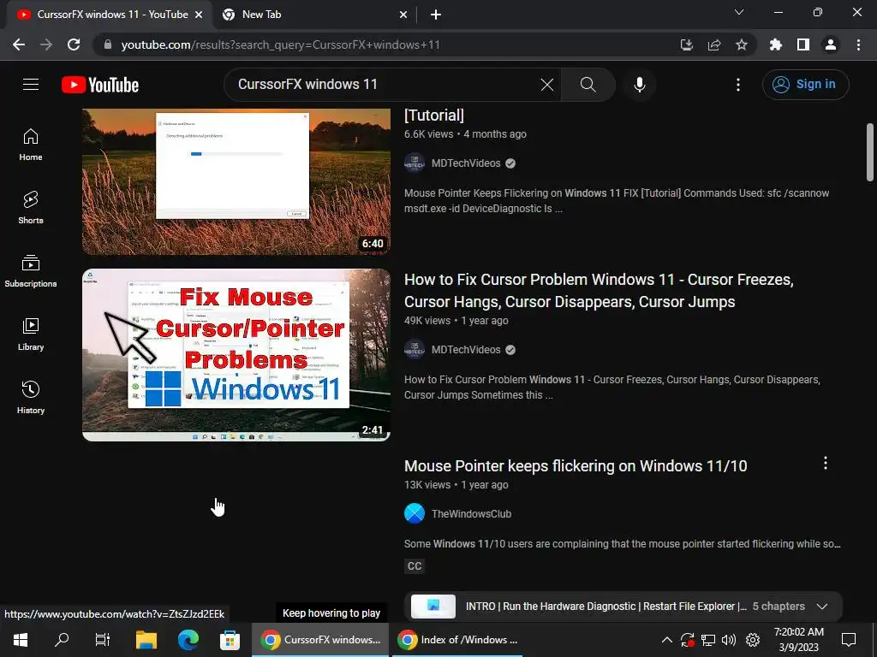
Task: Click the CC closed captions badge
Action: click(415, 566)
